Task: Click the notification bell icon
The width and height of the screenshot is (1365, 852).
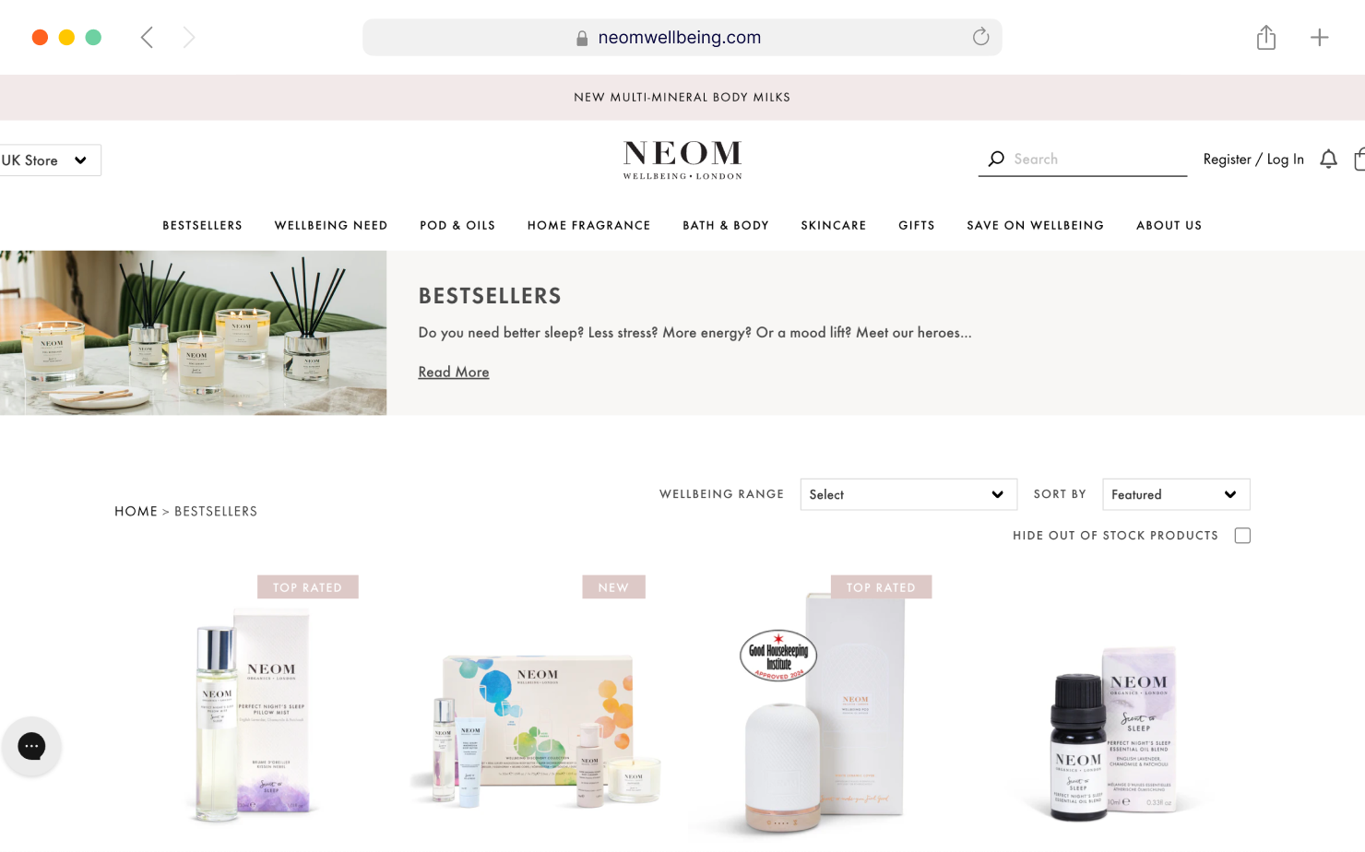Action: pyautogui.click(x=1328, y=159)
